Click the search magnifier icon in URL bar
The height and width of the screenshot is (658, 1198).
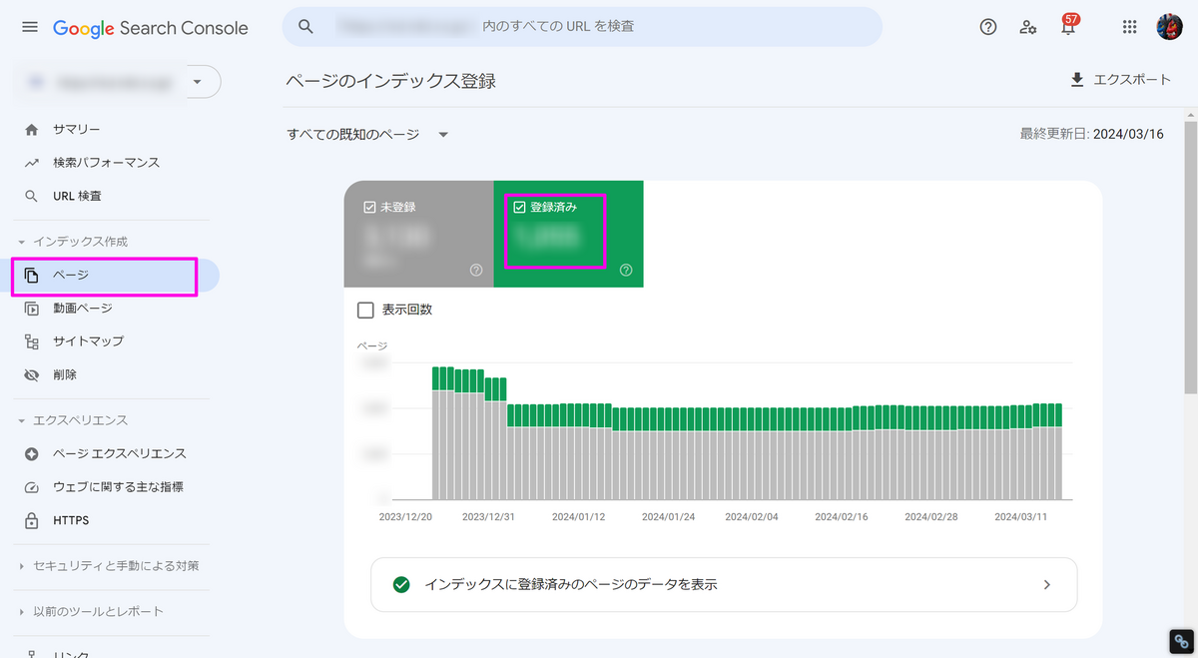coord(306,26)
